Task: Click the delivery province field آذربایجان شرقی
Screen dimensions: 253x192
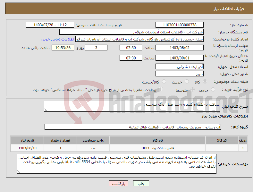Action: [180, 66]
